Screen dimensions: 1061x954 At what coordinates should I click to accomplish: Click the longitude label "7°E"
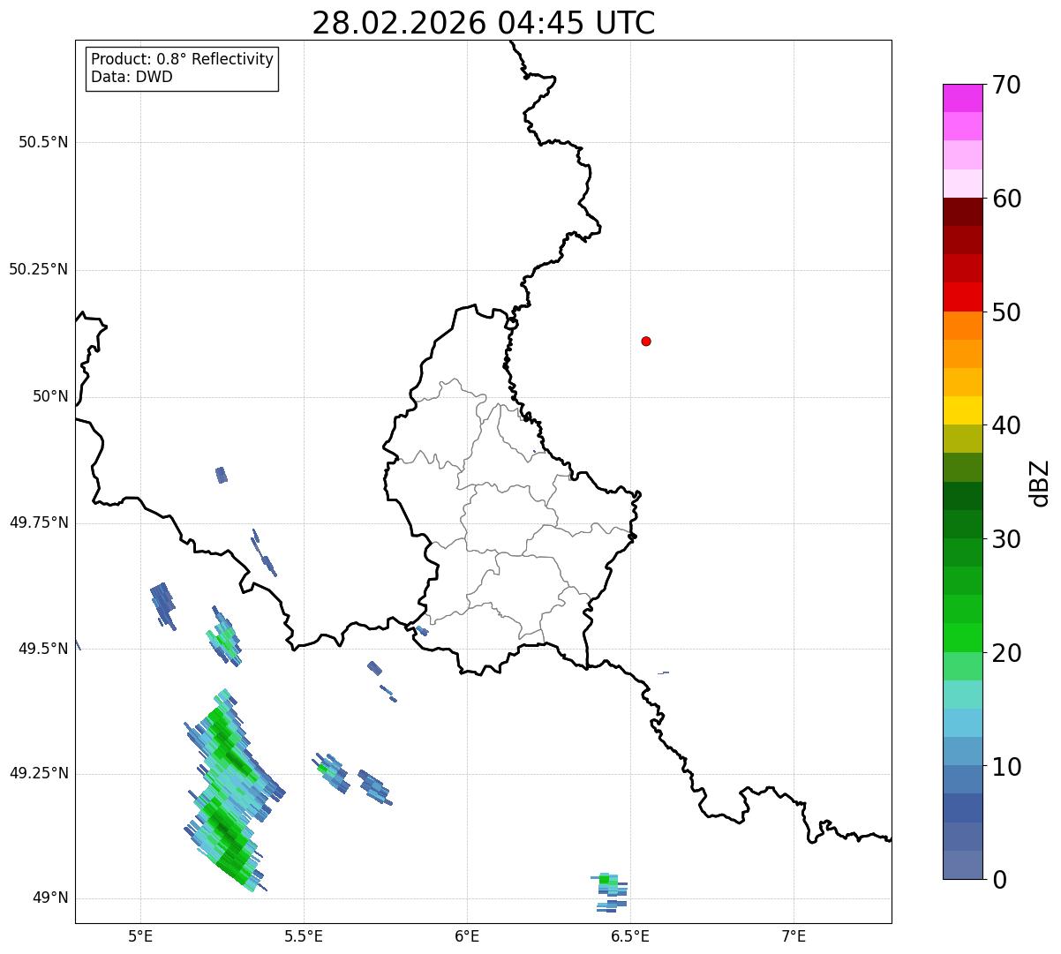point(794,935)
